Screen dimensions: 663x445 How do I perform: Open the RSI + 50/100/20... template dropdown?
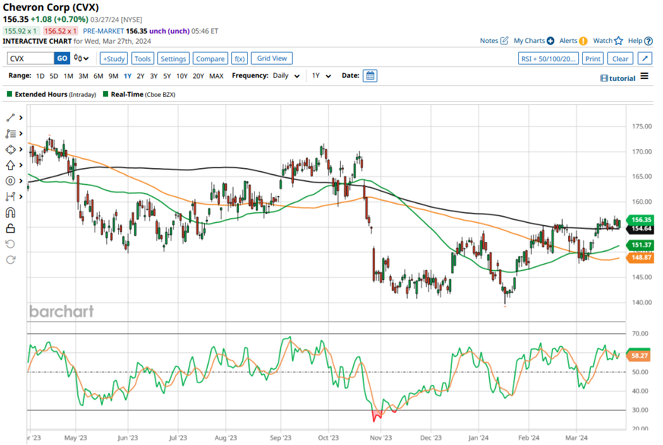548,58
